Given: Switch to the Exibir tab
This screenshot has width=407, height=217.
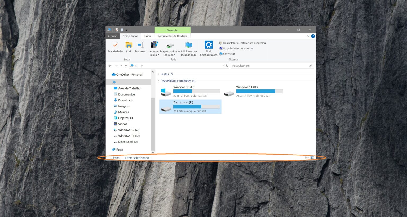Looking at the screenshot, I should click(148, 36).
